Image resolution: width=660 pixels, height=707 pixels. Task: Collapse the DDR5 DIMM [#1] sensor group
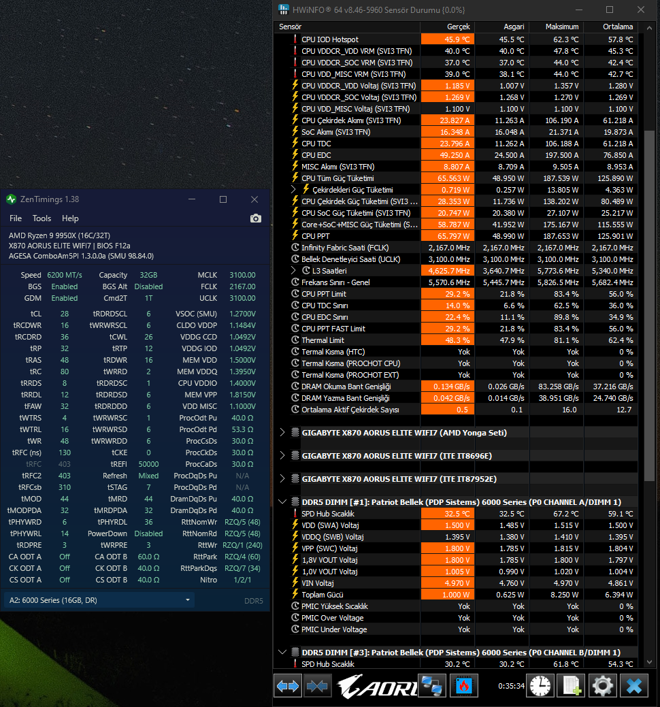282,502
